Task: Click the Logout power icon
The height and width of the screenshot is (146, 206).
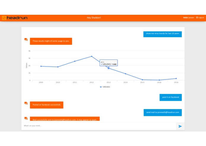Action: tap(197, 17)
